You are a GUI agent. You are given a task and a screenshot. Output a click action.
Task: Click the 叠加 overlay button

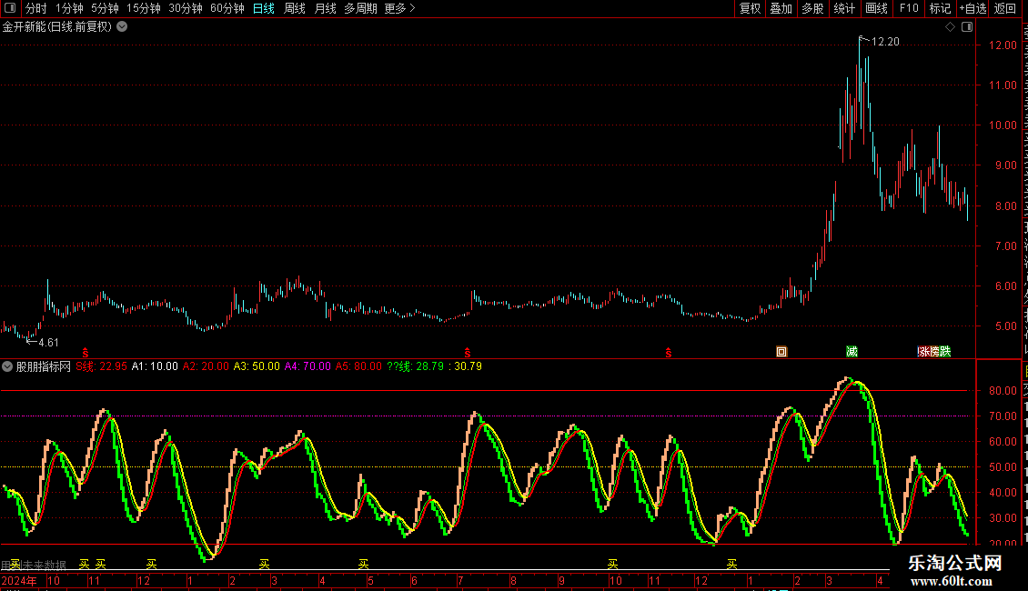pyautogui.click(x=781, y=8)
